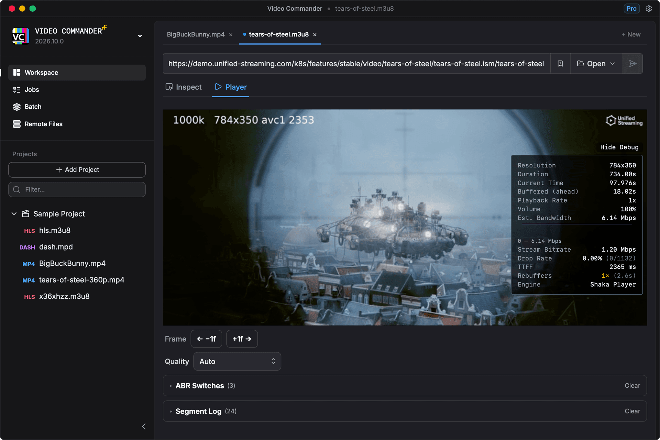Click the Rebuffers 1× (2.6s) value
Viewport: 660px width, 440px height.
pos(618,276)
